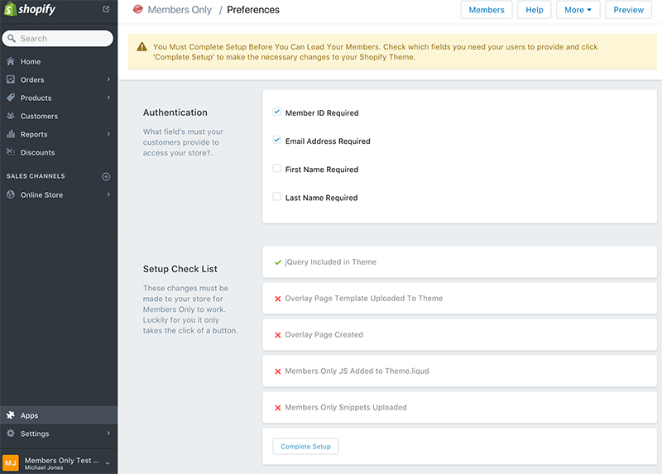Expand the Orders submenu chevron
The height and width of the screenshot is (474, 662).
pyautogui.click(x=108, y=79)
